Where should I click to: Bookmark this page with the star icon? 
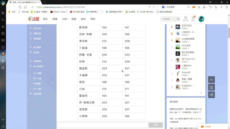click(33, 7)
